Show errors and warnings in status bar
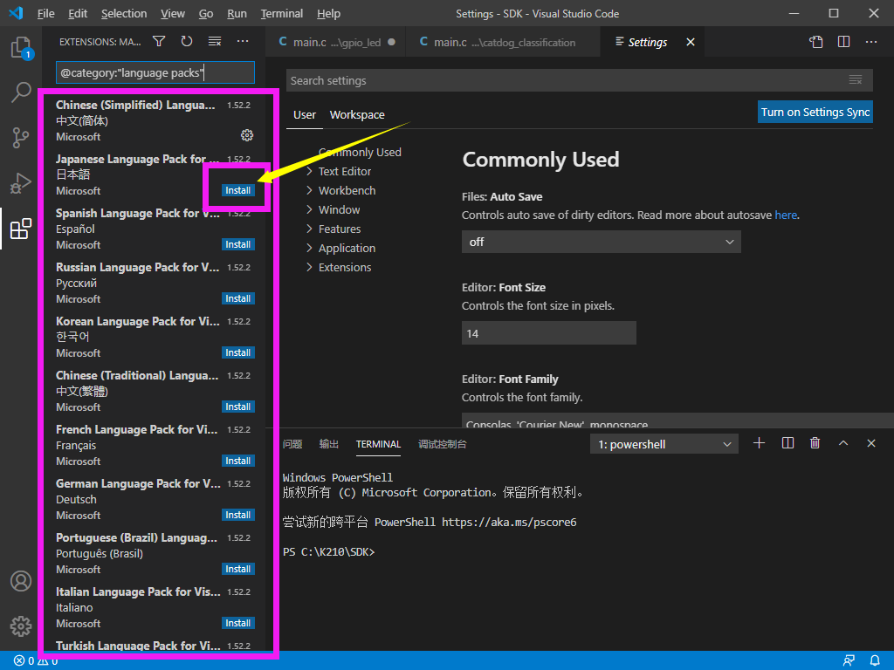 pyautogui.click(x=35, y=661)
